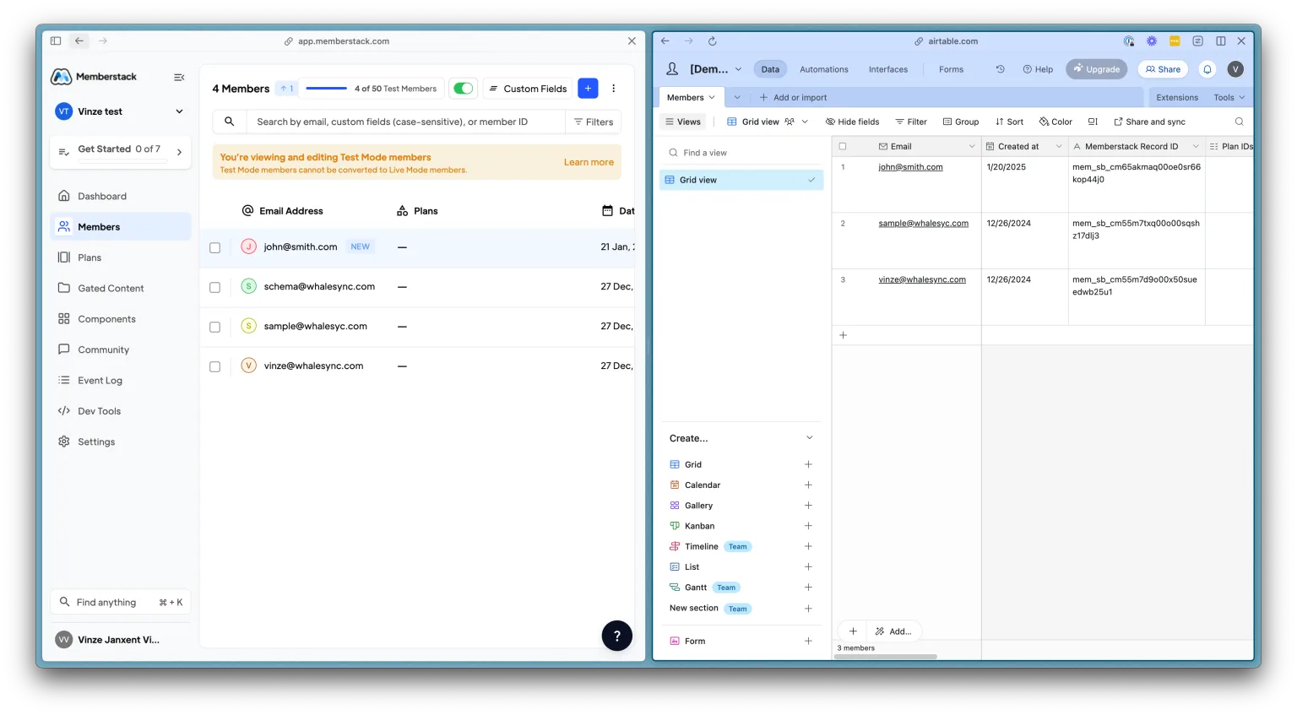The width and height of the screenshot is (1297, 715).
Task: Go back in the Memberstack browser window
Action: coord(79,41)
